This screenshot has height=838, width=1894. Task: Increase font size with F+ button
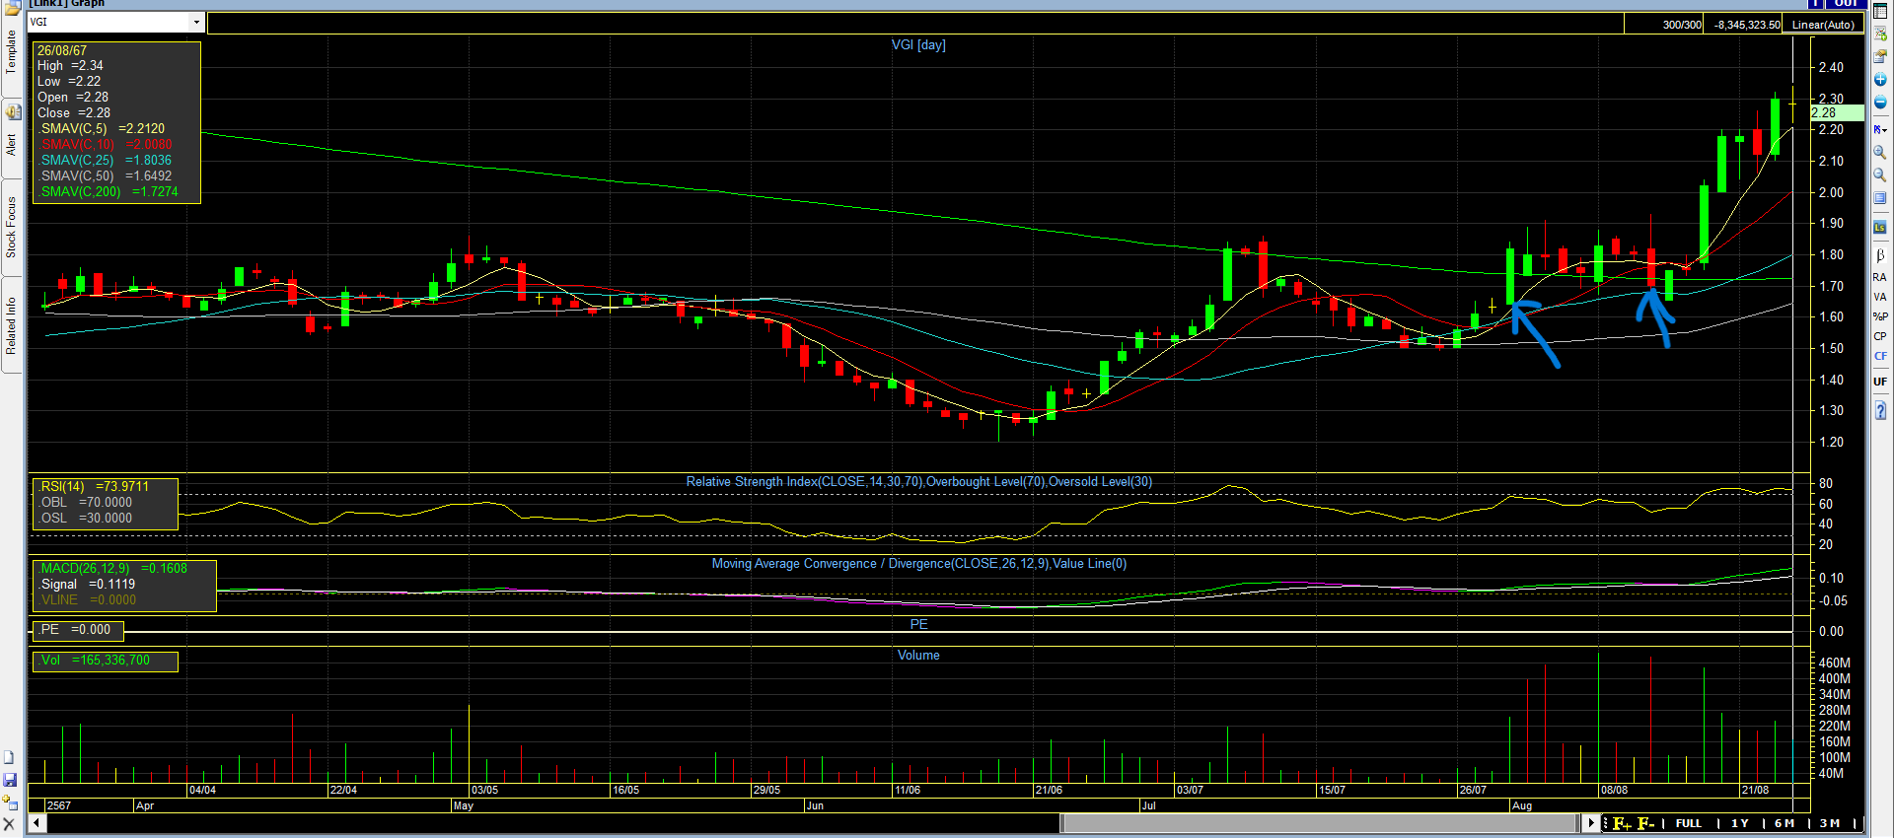click(1622, 823)
